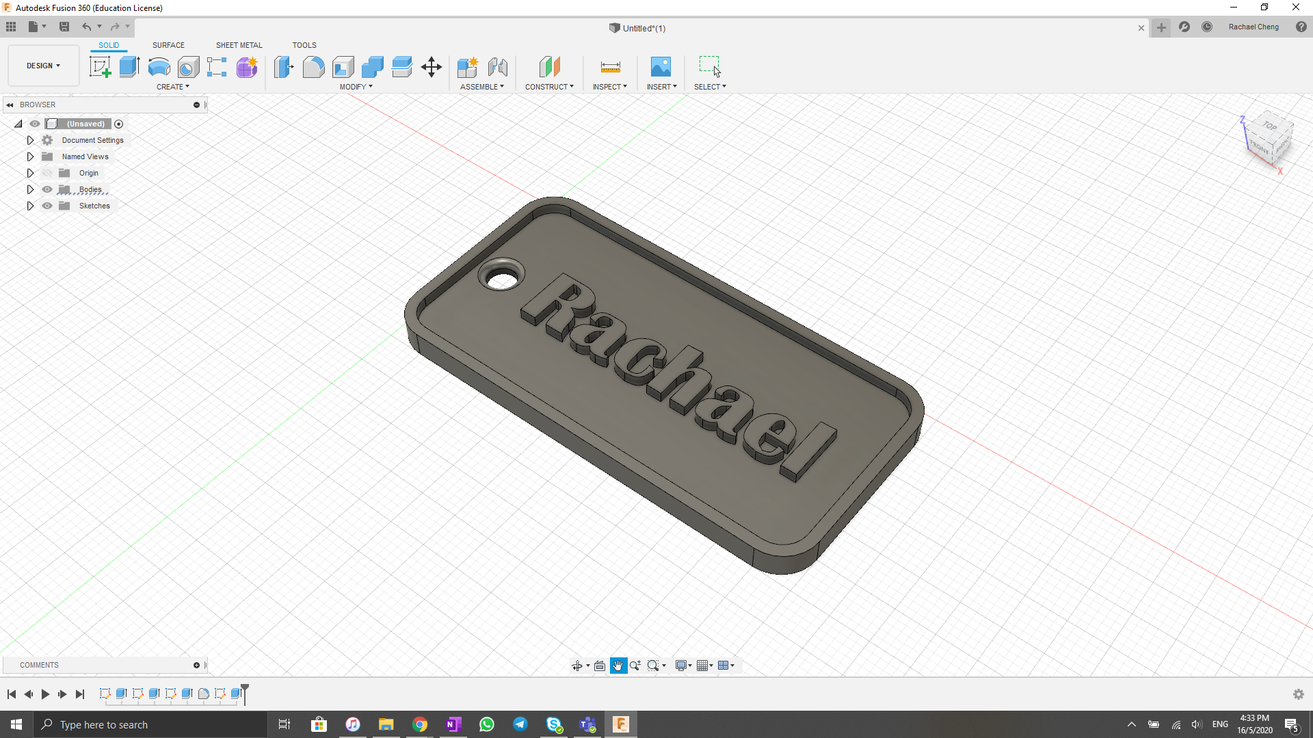The width and height of the screenshot is (1313, 738).
Task: Open the Data Panel grid icon
Action: (11, 27)
